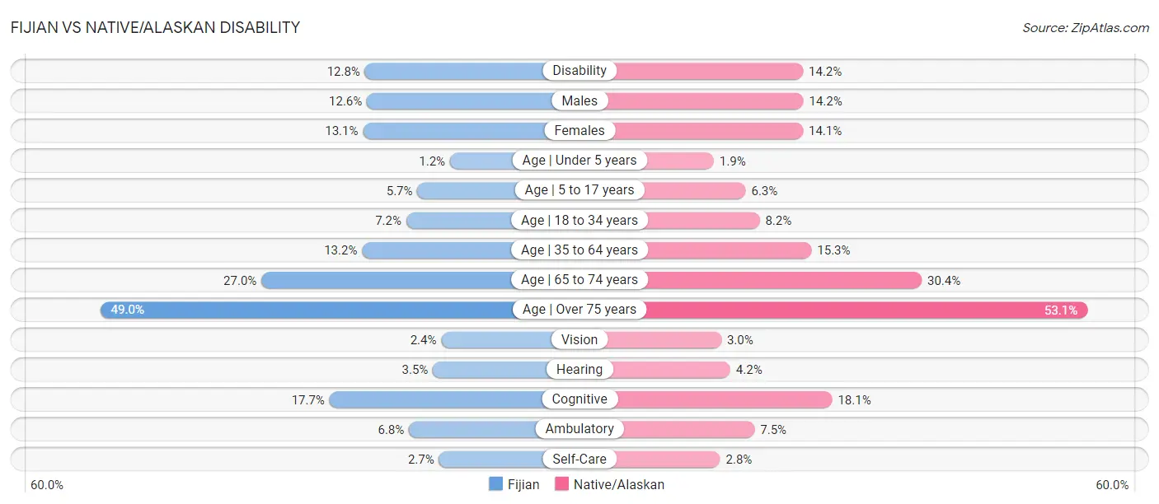The width and height of the screenshot is (1159, 504).
Task: Select the Fijian legend label
Action: click(x=523, y=484)
